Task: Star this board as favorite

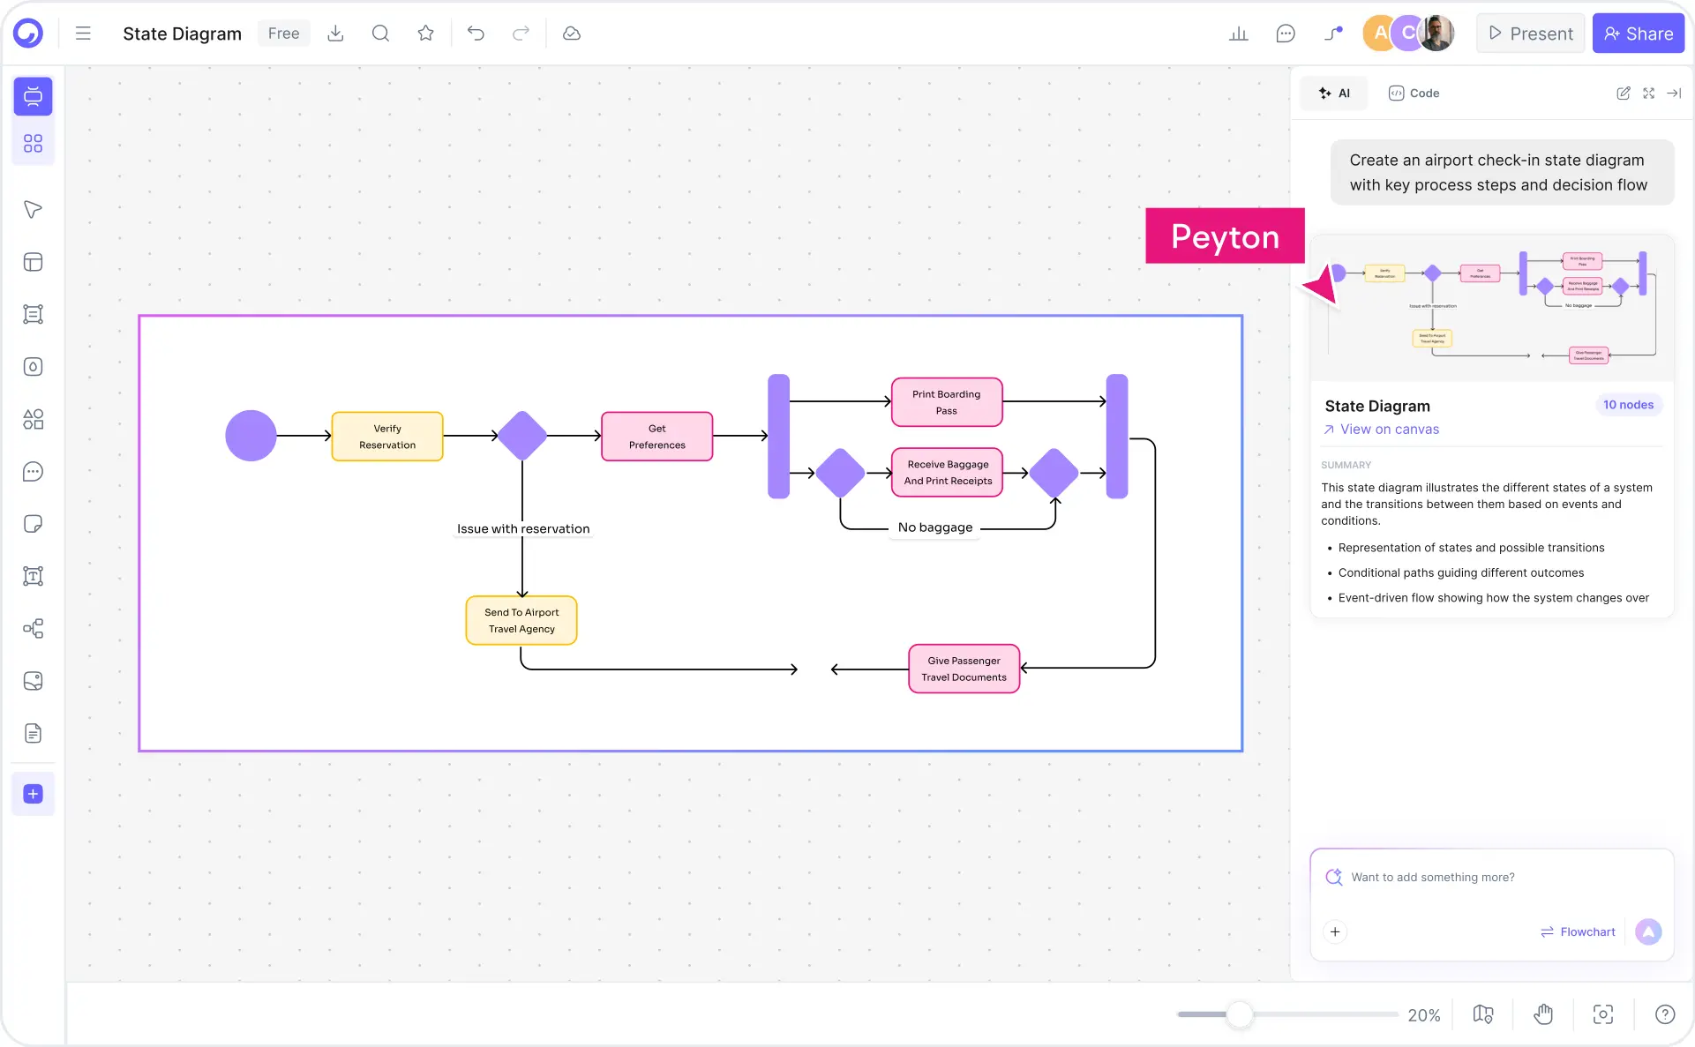Action: [425, 33]
